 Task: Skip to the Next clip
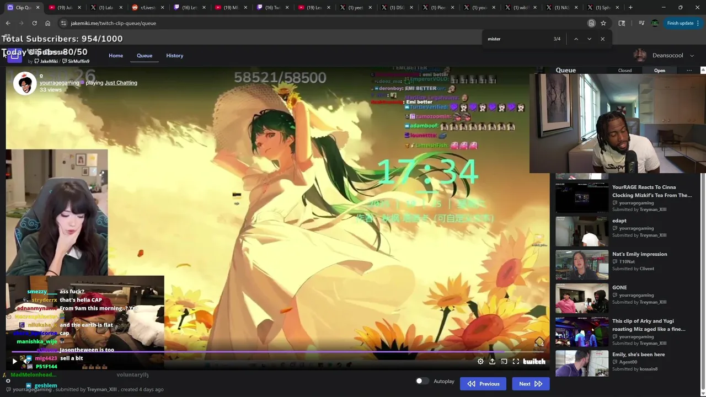coord(531,384)
